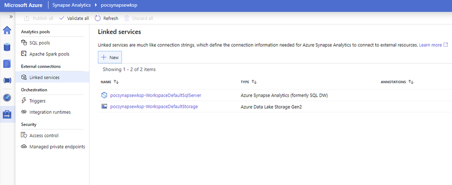Viewport: 452px width, 185px height.
Task: Click the Linked services page heading
Action: [119, 32]
